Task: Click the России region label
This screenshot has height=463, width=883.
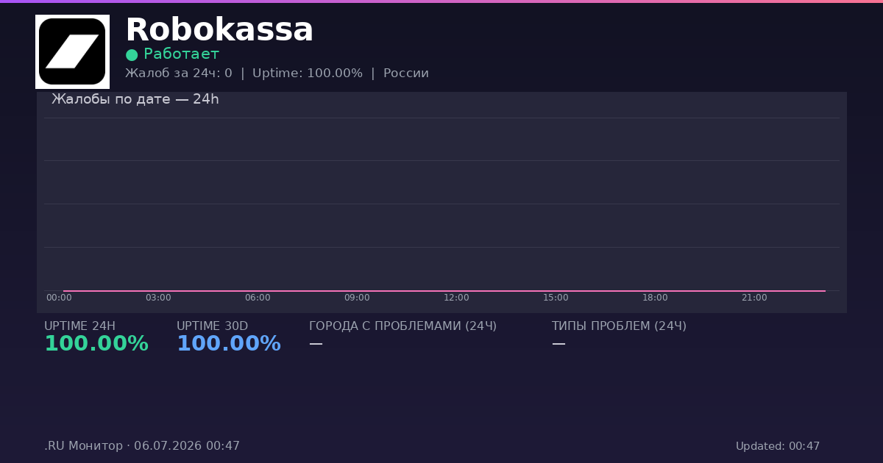Action: (406, 73)
